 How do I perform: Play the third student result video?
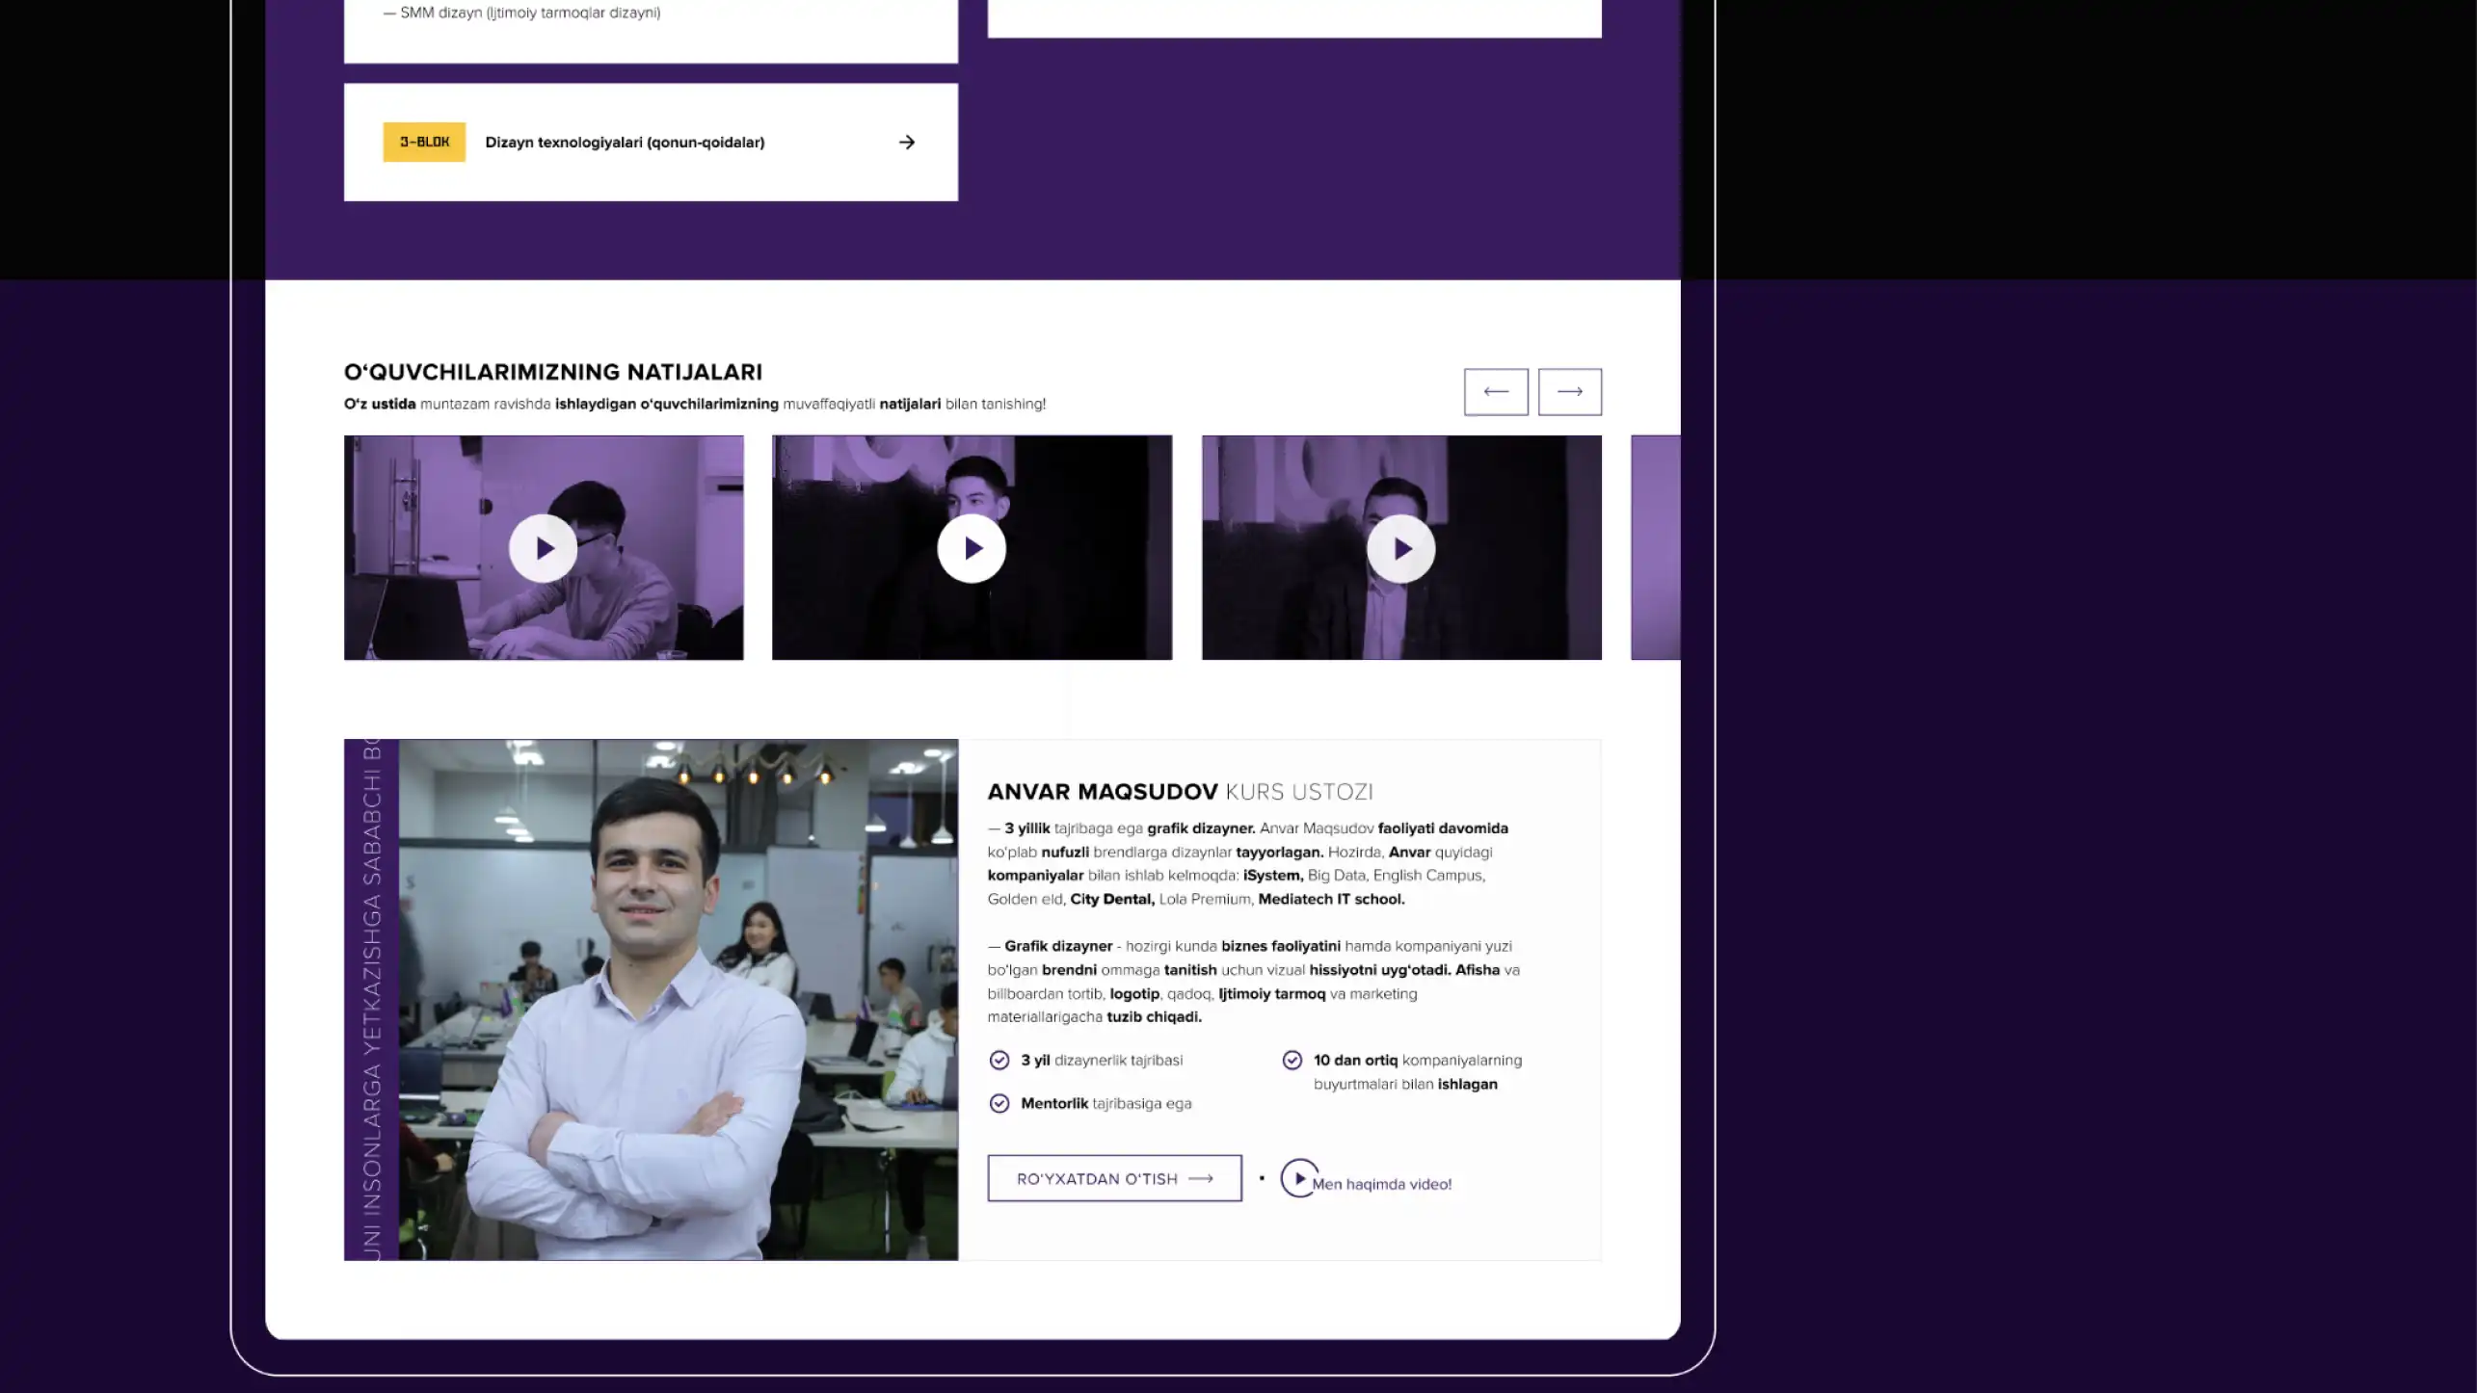tap(1400, 548)
